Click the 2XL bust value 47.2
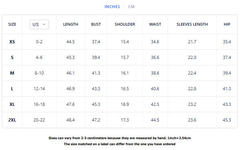The width and height of the screenshot is (241, 150). point(96,120)
